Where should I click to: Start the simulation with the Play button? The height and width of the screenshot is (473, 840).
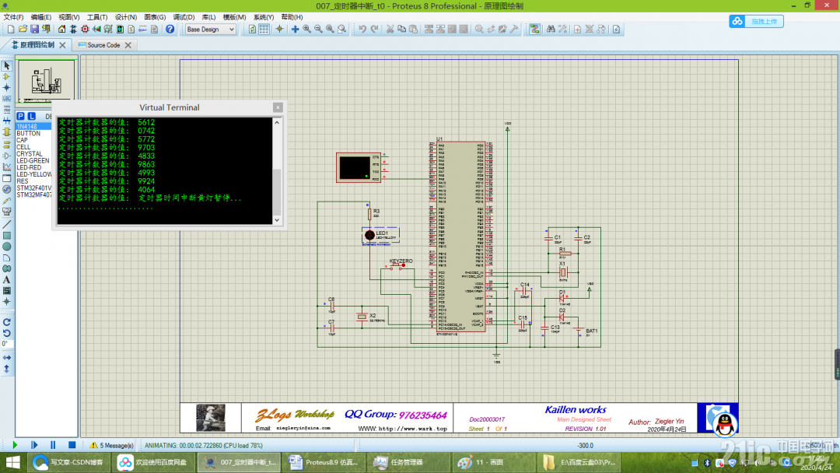pos(15,445)
